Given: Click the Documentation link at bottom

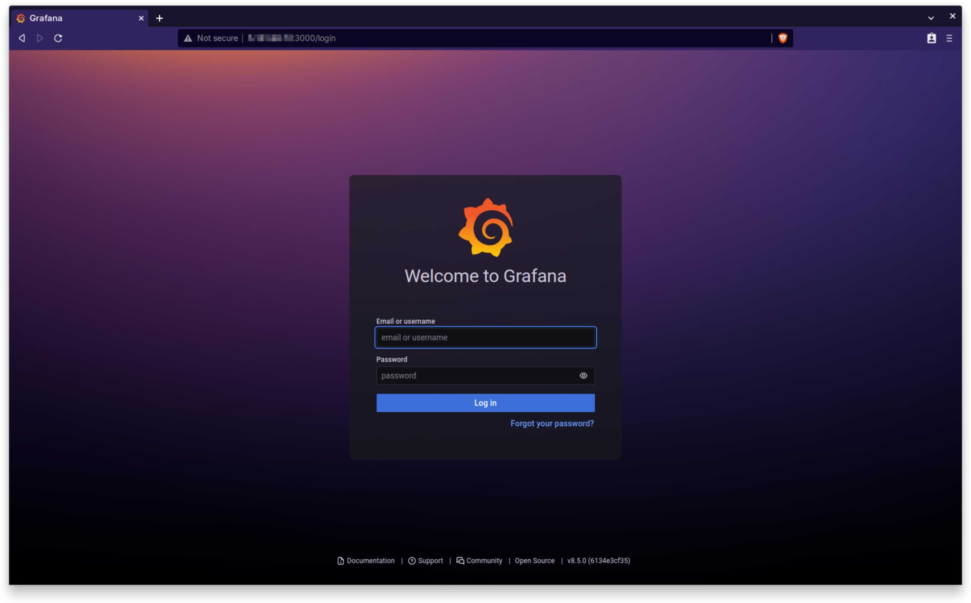Looking at the screenshot, I should (366, 561).
